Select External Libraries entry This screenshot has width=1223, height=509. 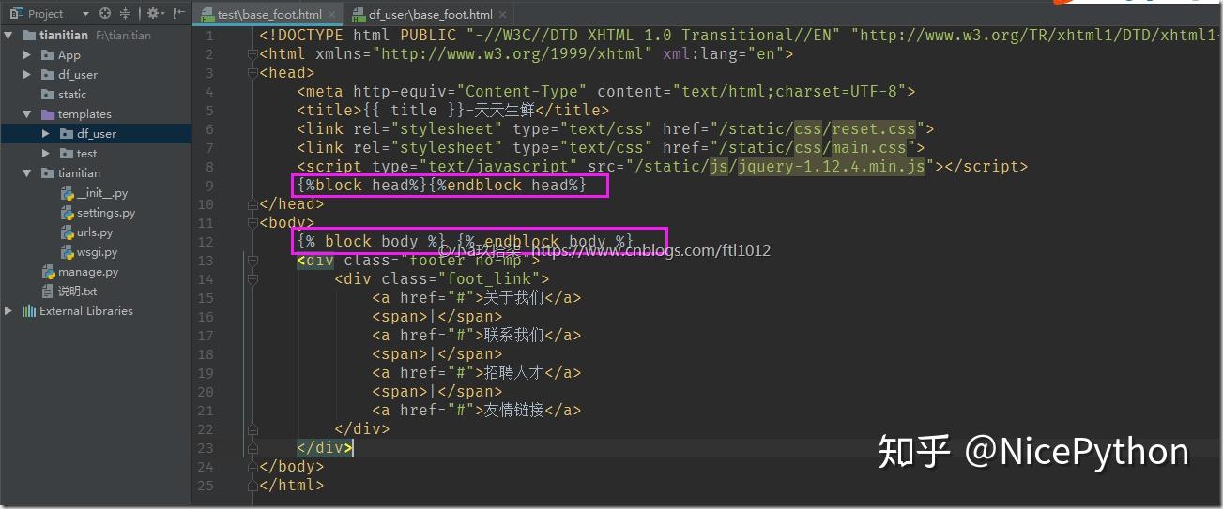click(x=85, y=311)
